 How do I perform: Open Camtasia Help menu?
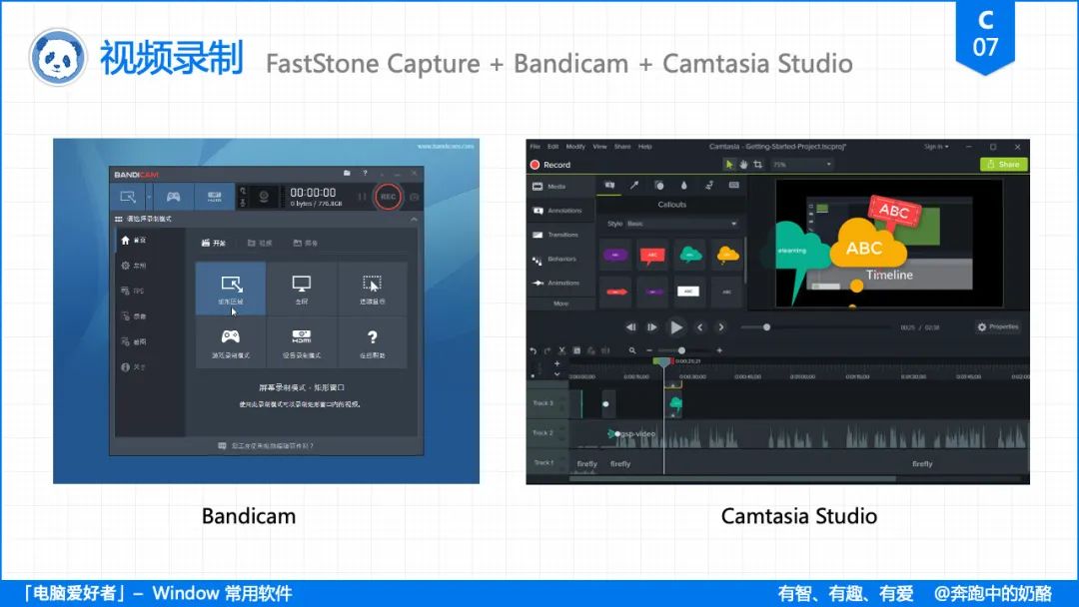pos(644,147)
